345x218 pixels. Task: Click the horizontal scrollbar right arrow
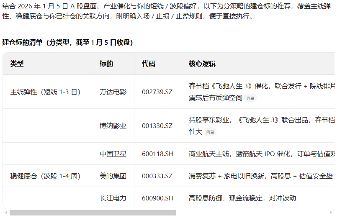pos(331,213)
